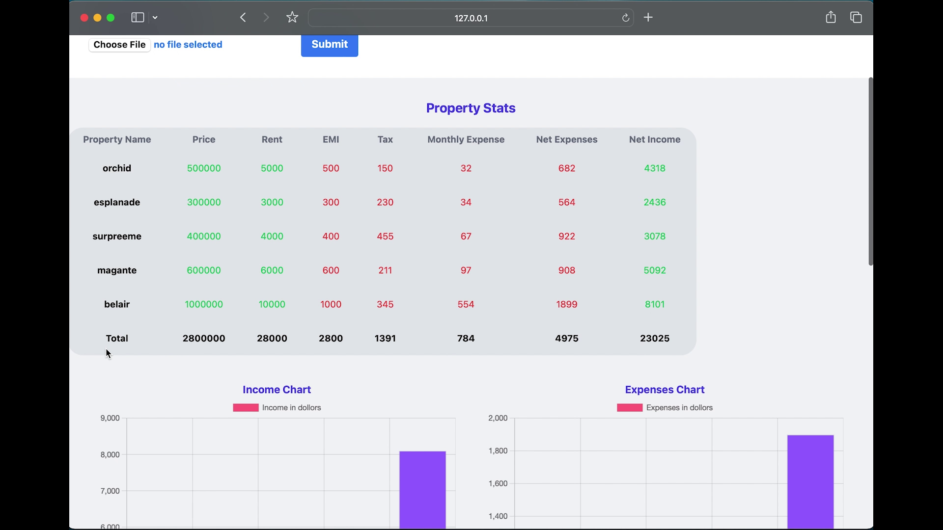Navigate back to the previous page
Viewport: 943px width, 530px height.
coord(243,18)
